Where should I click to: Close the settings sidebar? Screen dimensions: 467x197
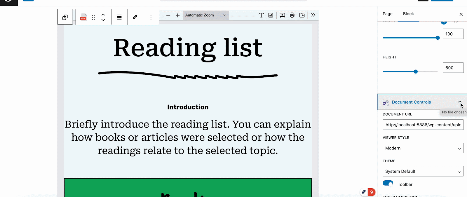pos(461,14)
